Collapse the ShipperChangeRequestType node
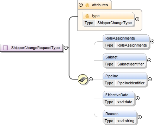This screenshot has width=155, height=126. point(66,48)
